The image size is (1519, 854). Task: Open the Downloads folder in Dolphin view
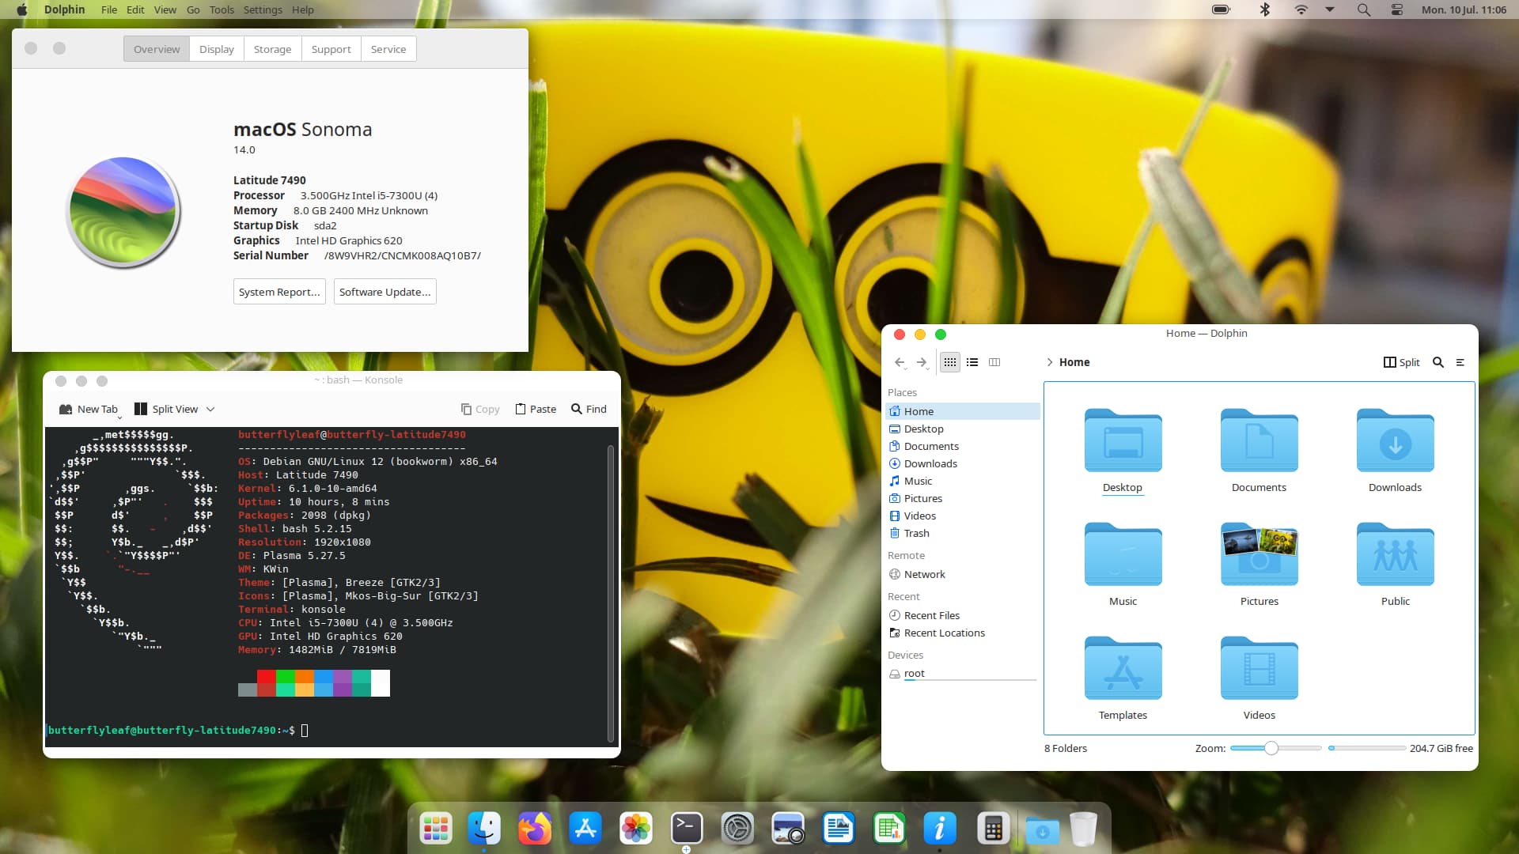point(1395,440)
